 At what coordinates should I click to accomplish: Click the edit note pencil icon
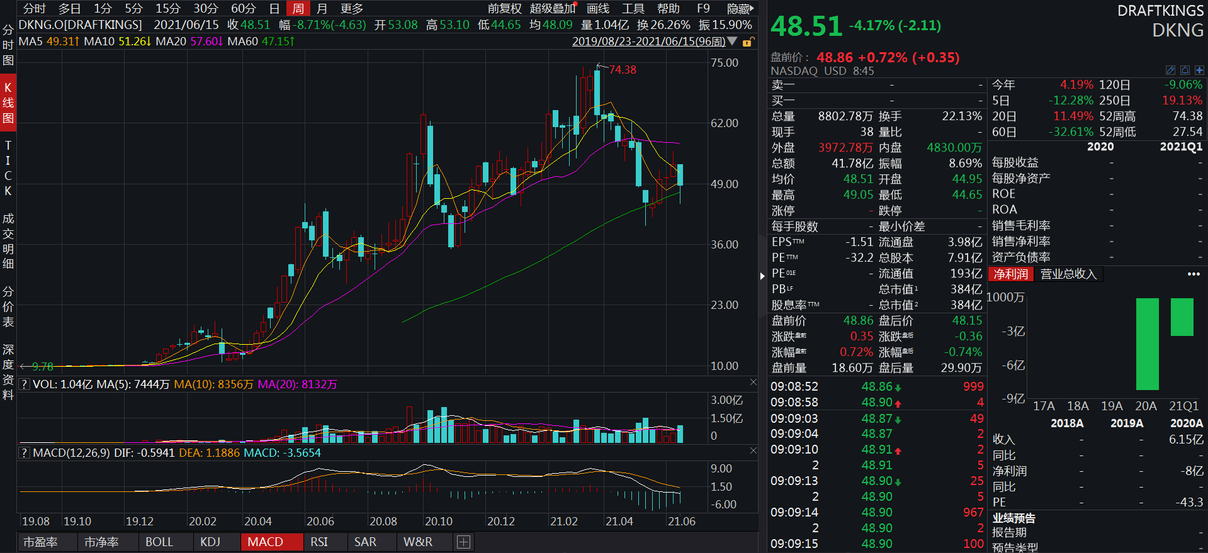(x=1170, y=70)
